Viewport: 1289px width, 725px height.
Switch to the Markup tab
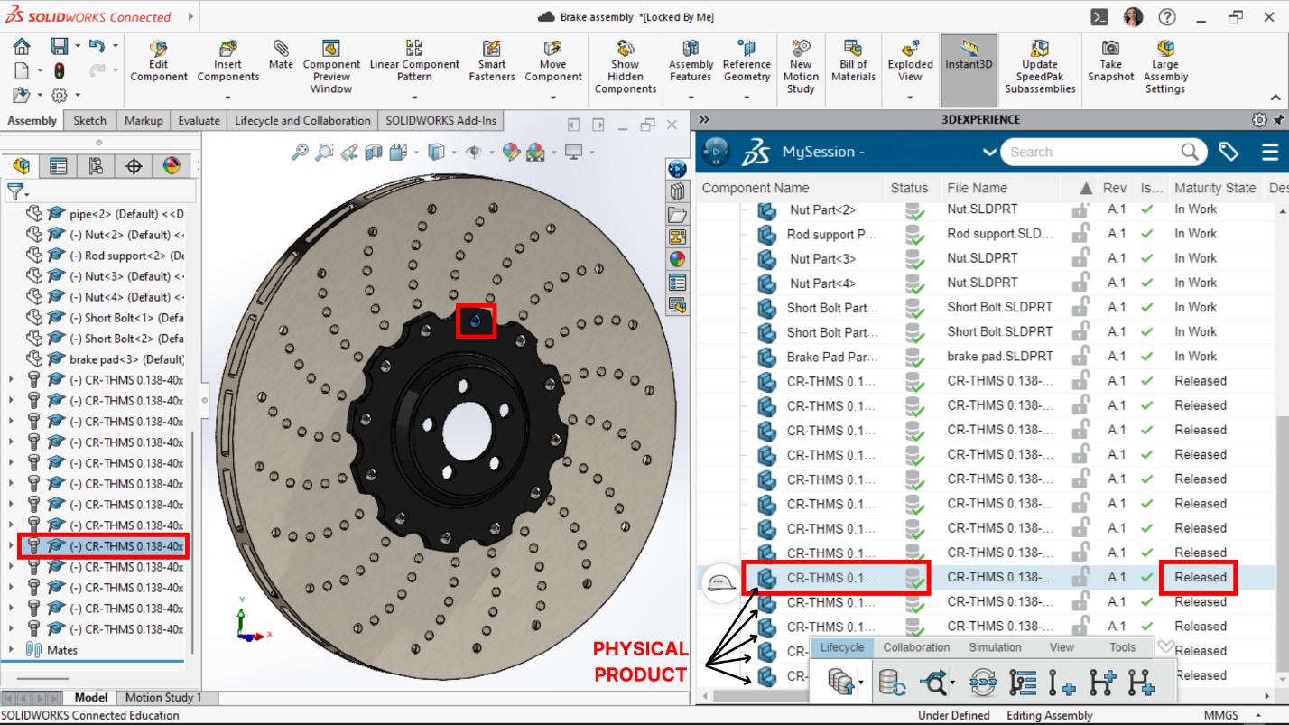click(144, 120)
